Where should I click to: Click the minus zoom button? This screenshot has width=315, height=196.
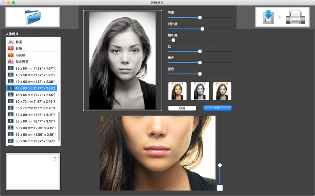click(220, 188)
